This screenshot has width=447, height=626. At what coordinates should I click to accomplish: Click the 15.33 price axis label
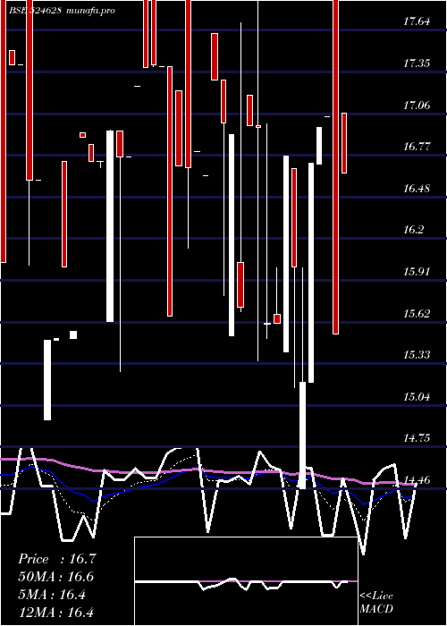tap(417, 354)
